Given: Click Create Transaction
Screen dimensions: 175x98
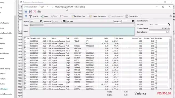Looking at the screenshot, I should point(98,16).
